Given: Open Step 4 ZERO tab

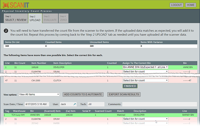Looking at the screenshot, I should pyautogui.click(x=63, y=18).
